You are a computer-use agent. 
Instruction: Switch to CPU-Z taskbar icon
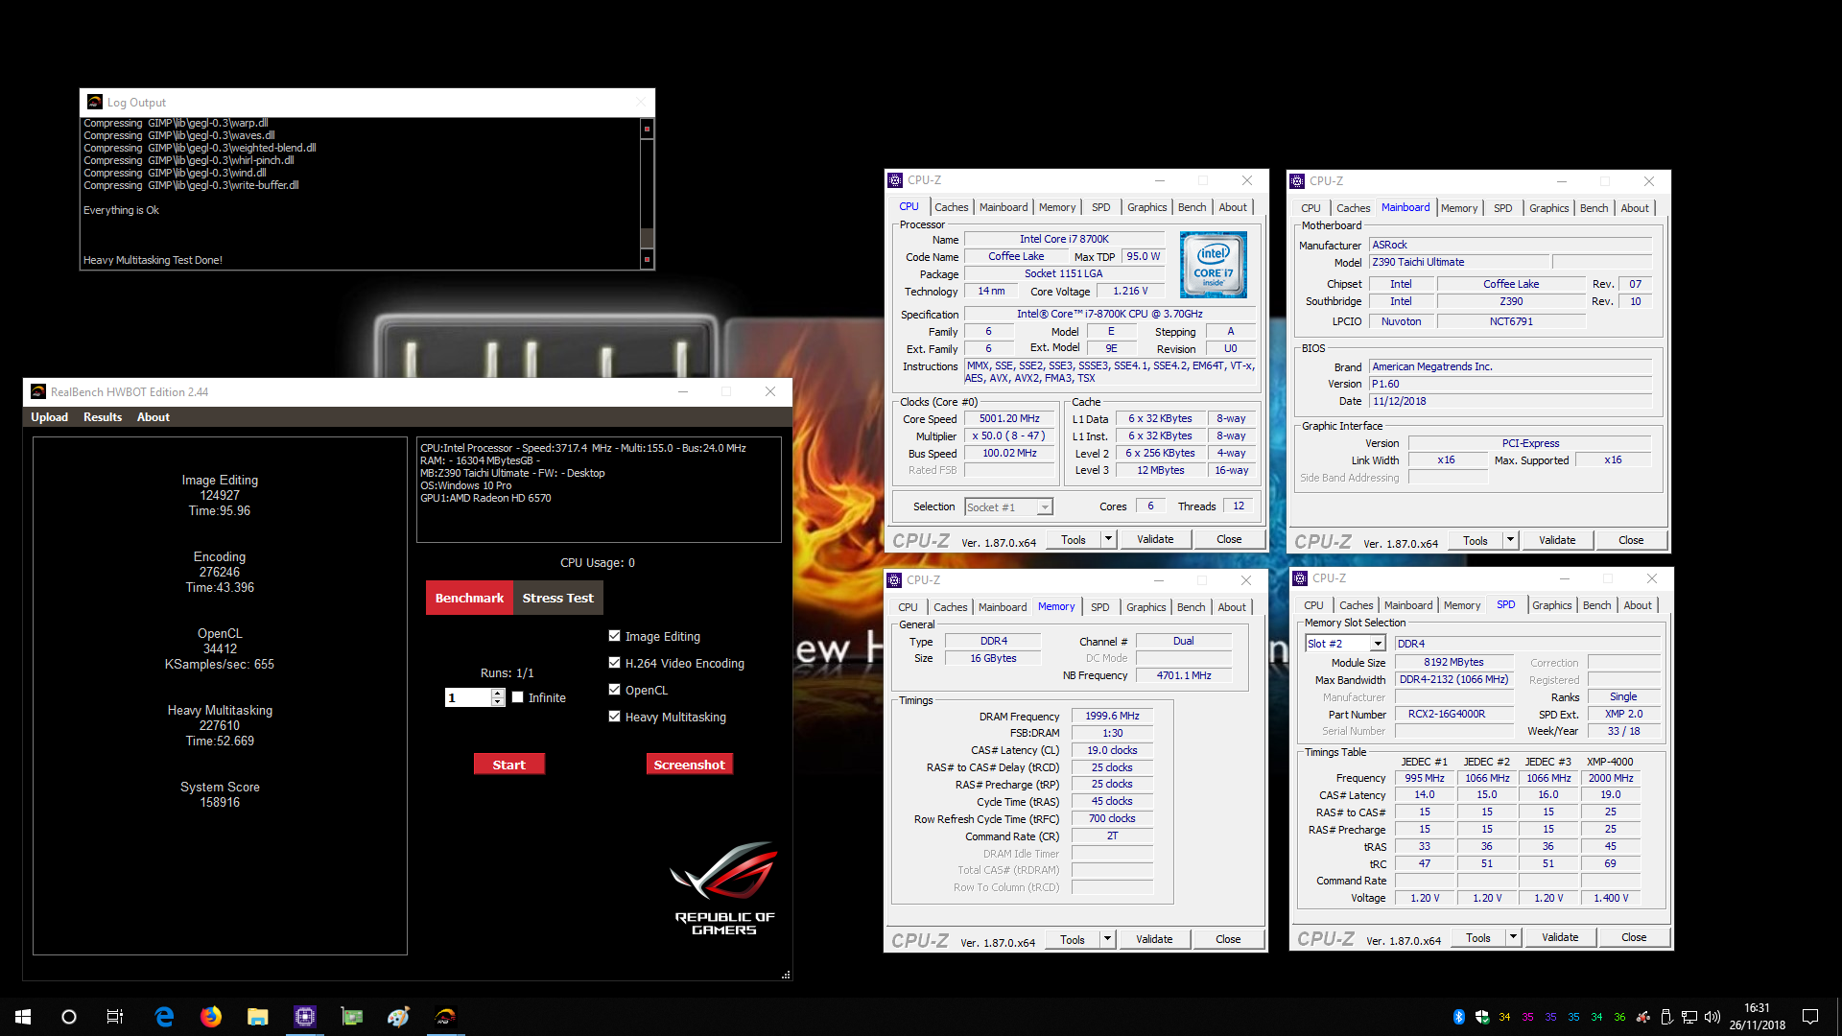[305, 1017]
